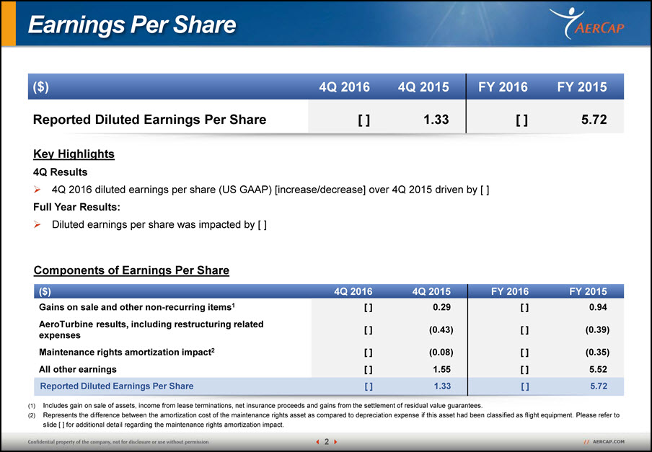Click the large 'FY 2016' summary table header
Viewport: 652px width, 452px height.
coord(503,87)
